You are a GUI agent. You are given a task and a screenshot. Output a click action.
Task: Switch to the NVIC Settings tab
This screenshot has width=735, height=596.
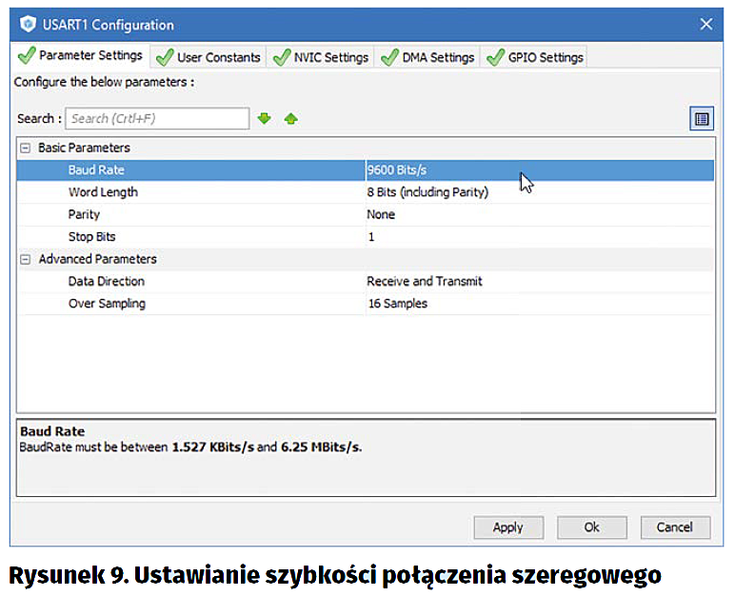(x=321, y=57)
